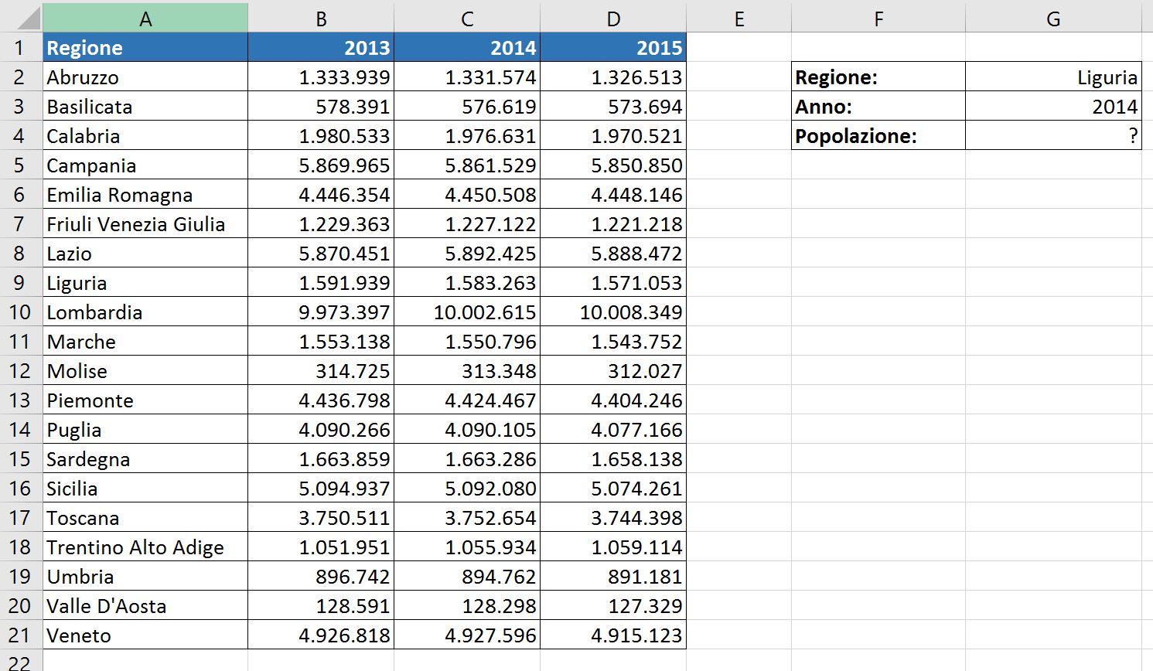
Task: Select the Valle D'Aosta cell
Action: click(145, 606)
